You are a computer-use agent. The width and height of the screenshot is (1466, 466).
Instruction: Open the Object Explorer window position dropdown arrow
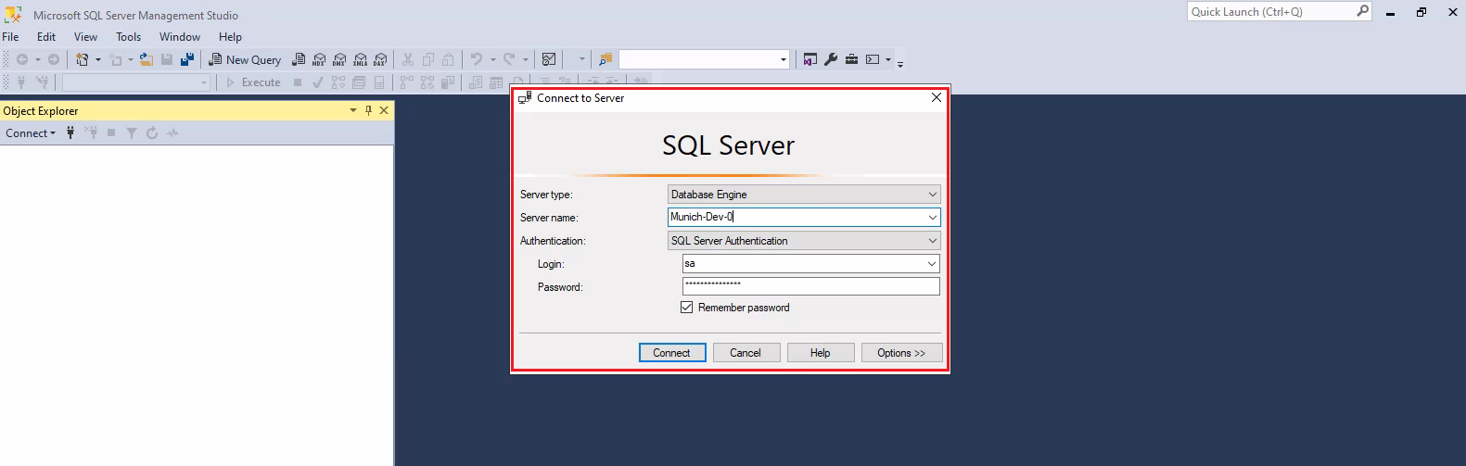pos(352,110)
